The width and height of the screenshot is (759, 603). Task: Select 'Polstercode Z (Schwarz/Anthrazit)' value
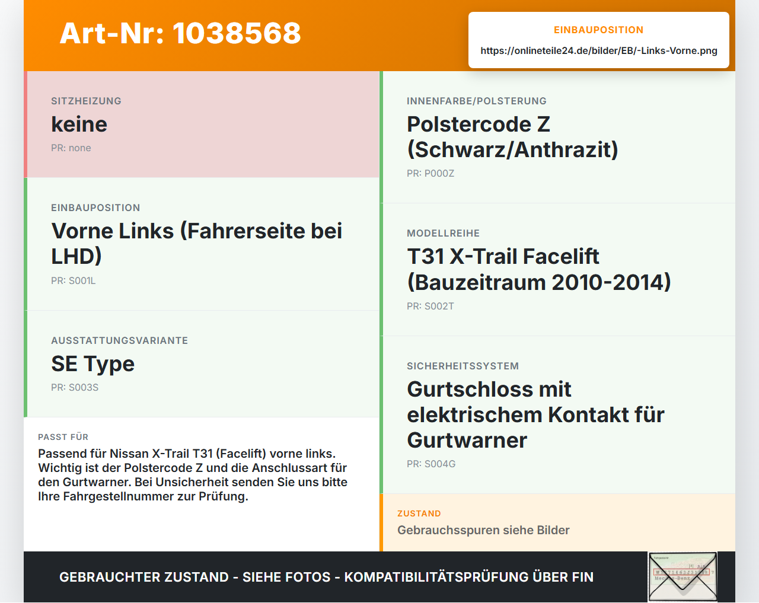point(512,137)
